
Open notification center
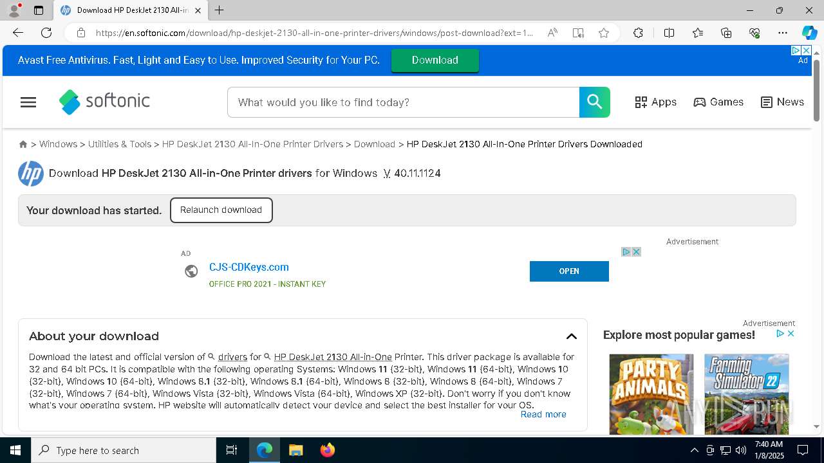803,450
